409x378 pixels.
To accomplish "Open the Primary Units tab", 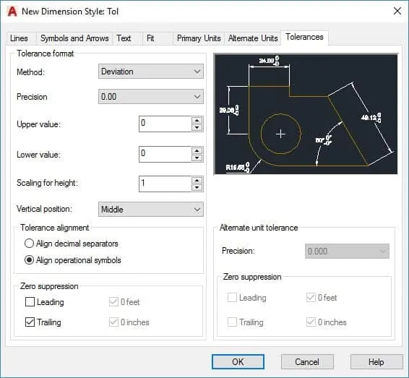I will click(x=199, y=38).
